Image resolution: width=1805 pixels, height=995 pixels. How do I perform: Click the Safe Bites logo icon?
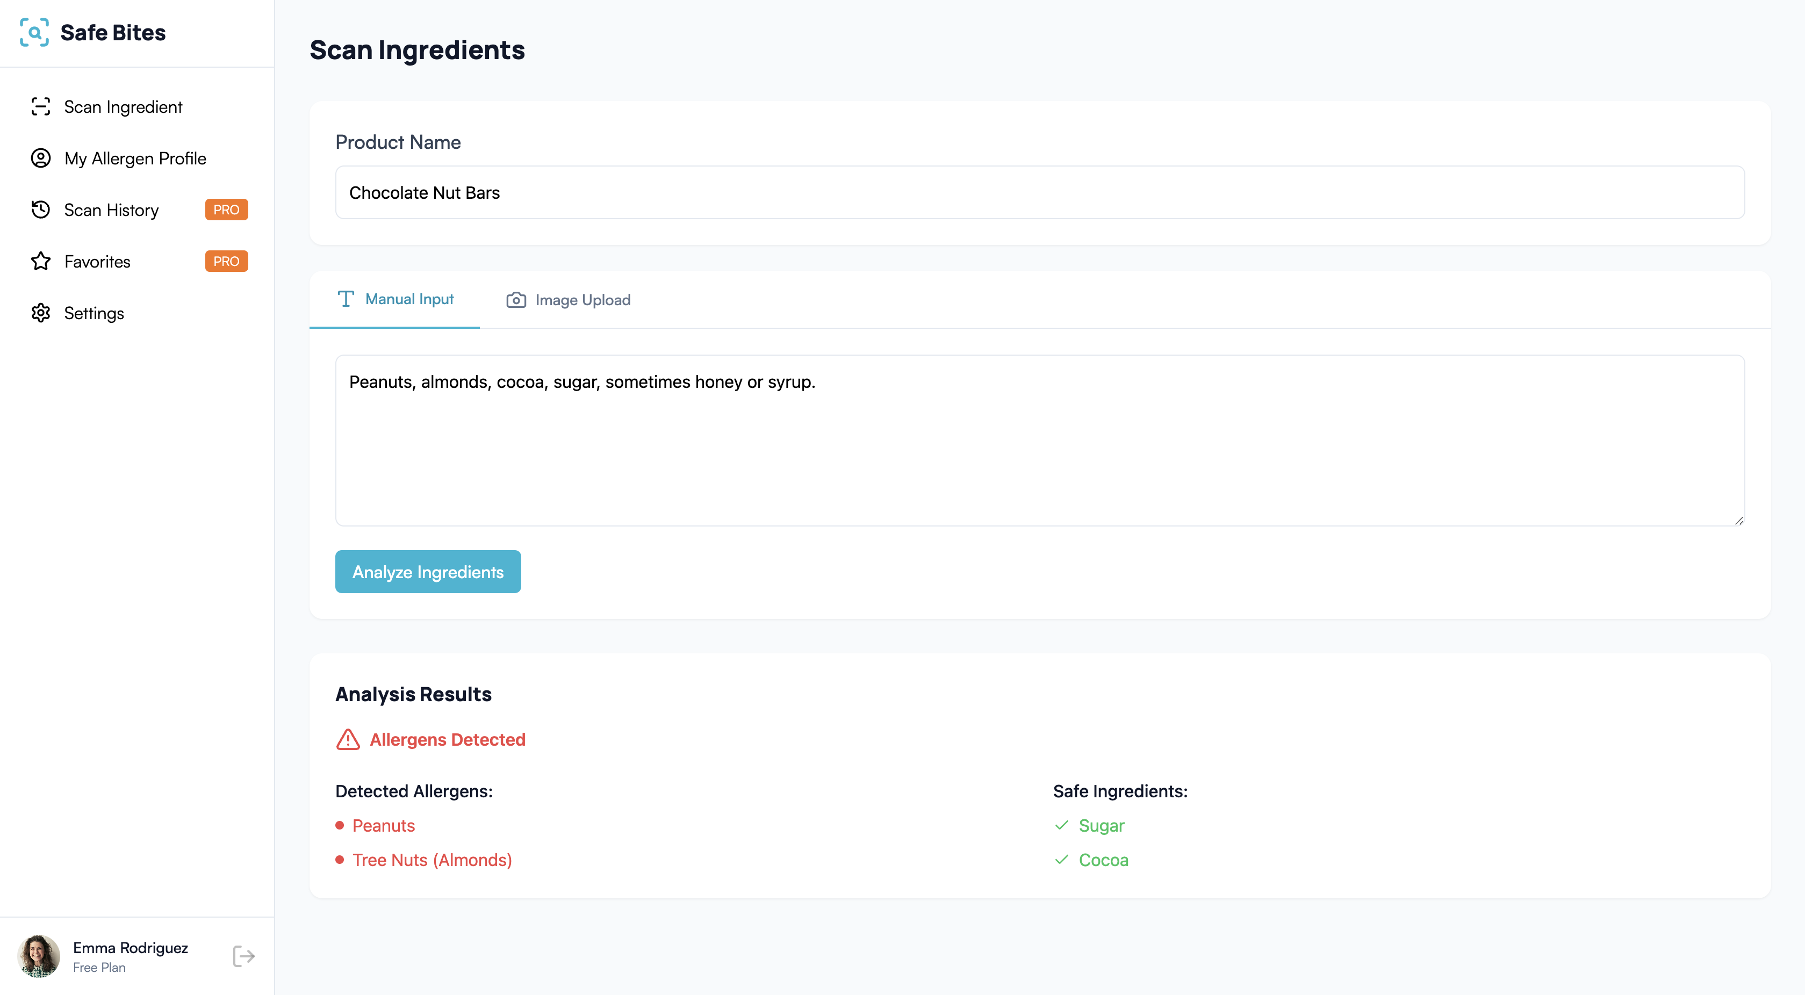(x=34, y=33)
